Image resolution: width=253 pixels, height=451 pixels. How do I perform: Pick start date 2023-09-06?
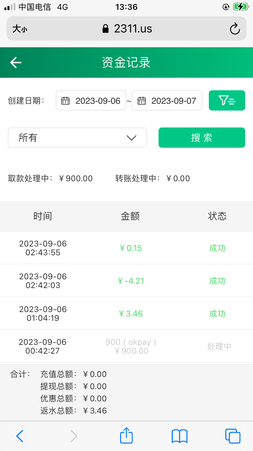coord(98,101)
